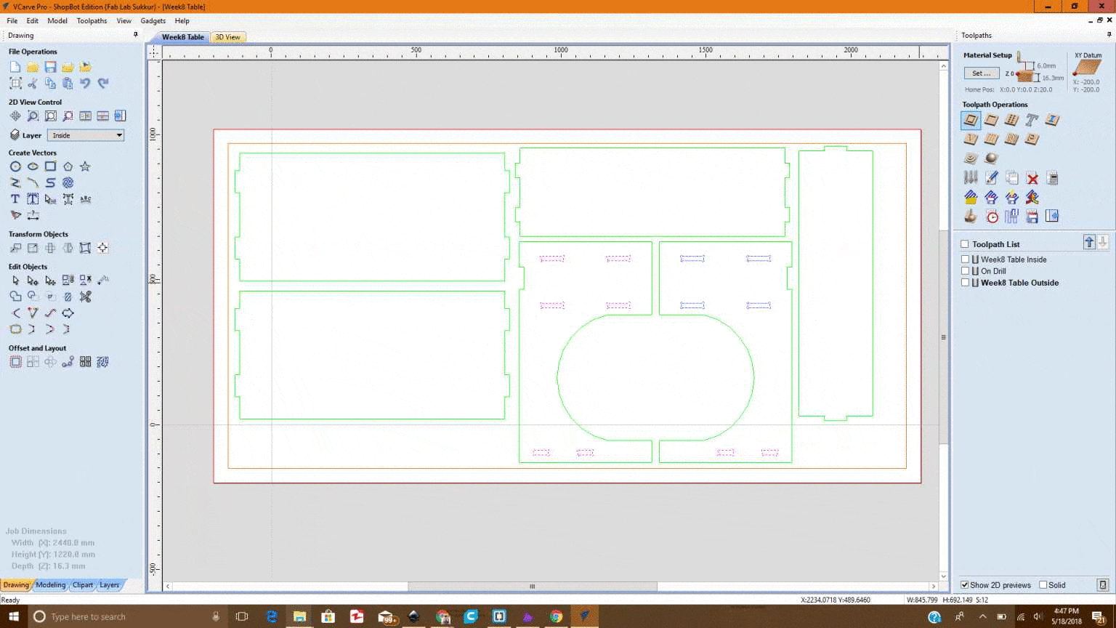1116x628 pixels.
Task: Select the Profile Toolpath icon
Action: point(971,120)
